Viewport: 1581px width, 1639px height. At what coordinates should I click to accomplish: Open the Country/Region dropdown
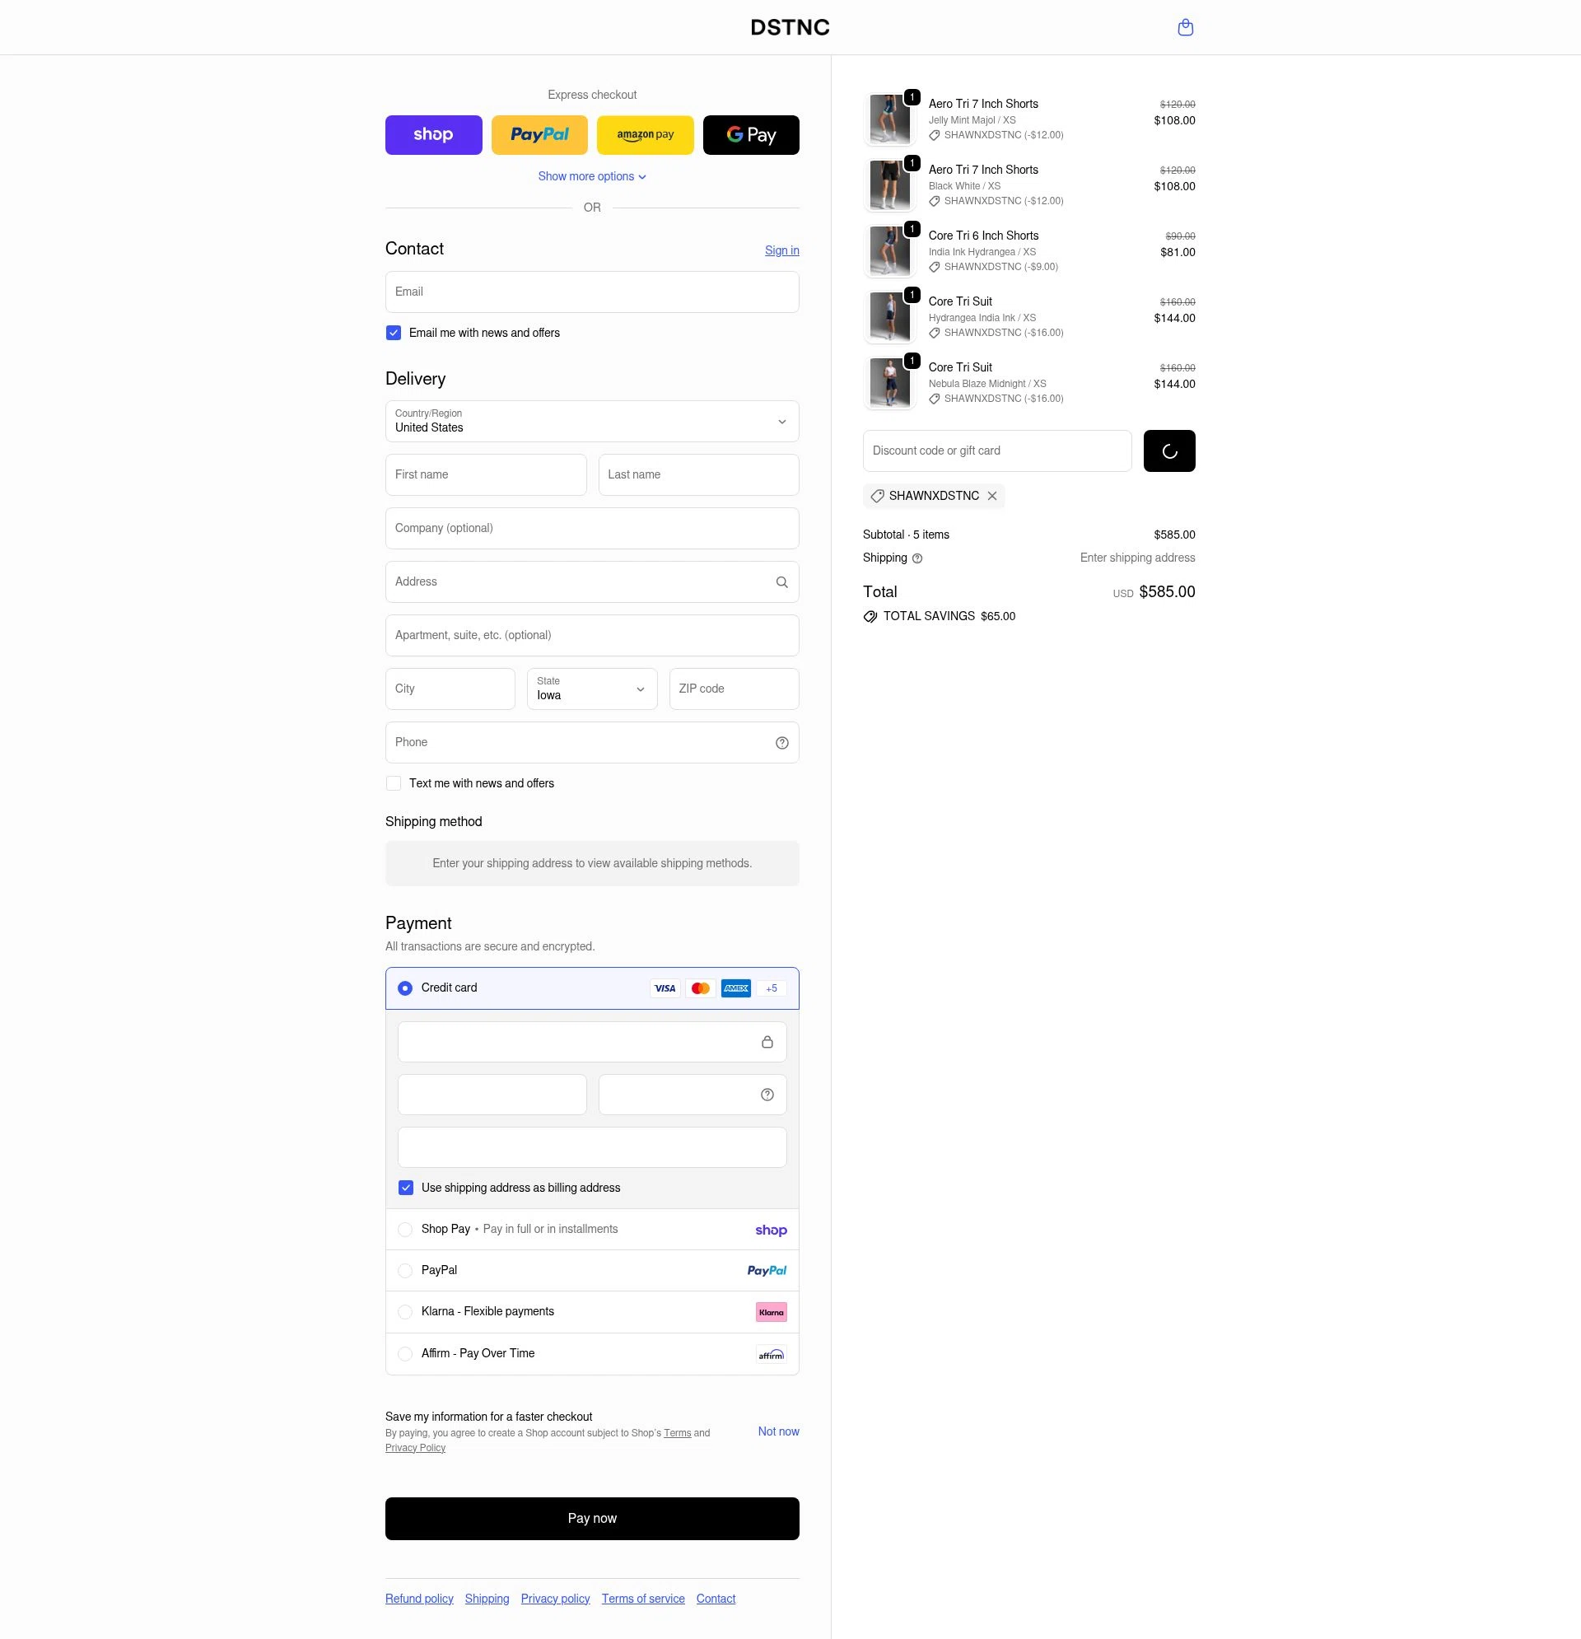tap(591, 422)
